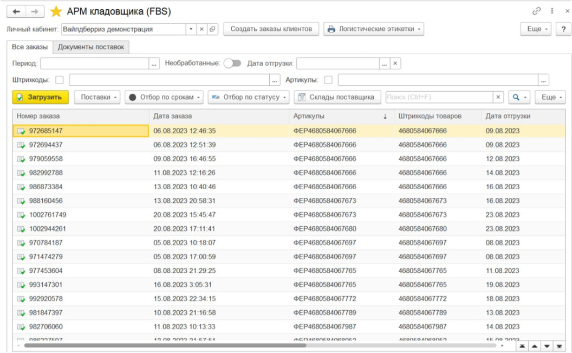This screenshot has height=353, width=572.
Task: Check the Артикулы checkbox
Action: point(328,80)
